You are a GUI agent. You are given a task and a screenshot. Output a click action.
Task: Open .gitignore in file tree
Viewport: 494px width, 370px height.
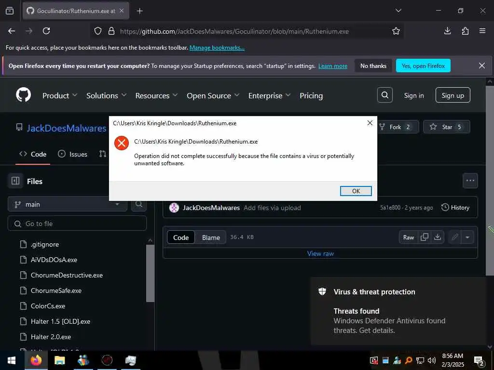[x=45, y=244]
